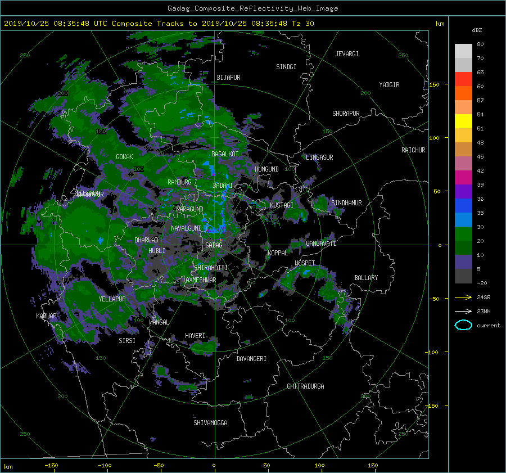Click the KUSTAGI label on the map

pyautogui.click(x=282, y=205)
